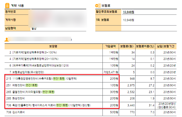Select row 251 폐렴진단비
Viewport: 182px width, 117px height.
click(91, 85)
